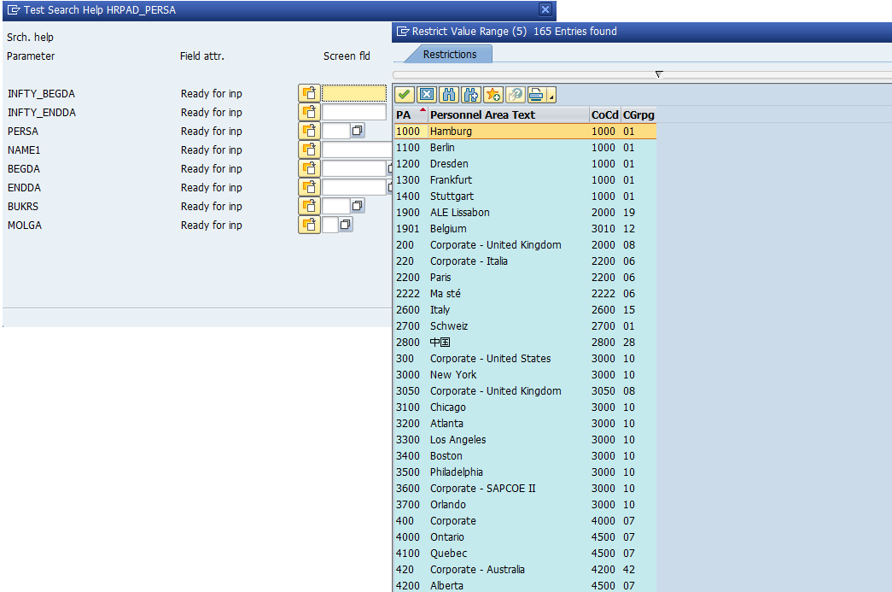Viewport: 892px width, 592px height.
Task: Focus the NAME1 input field
Action: tap(357, 149)
